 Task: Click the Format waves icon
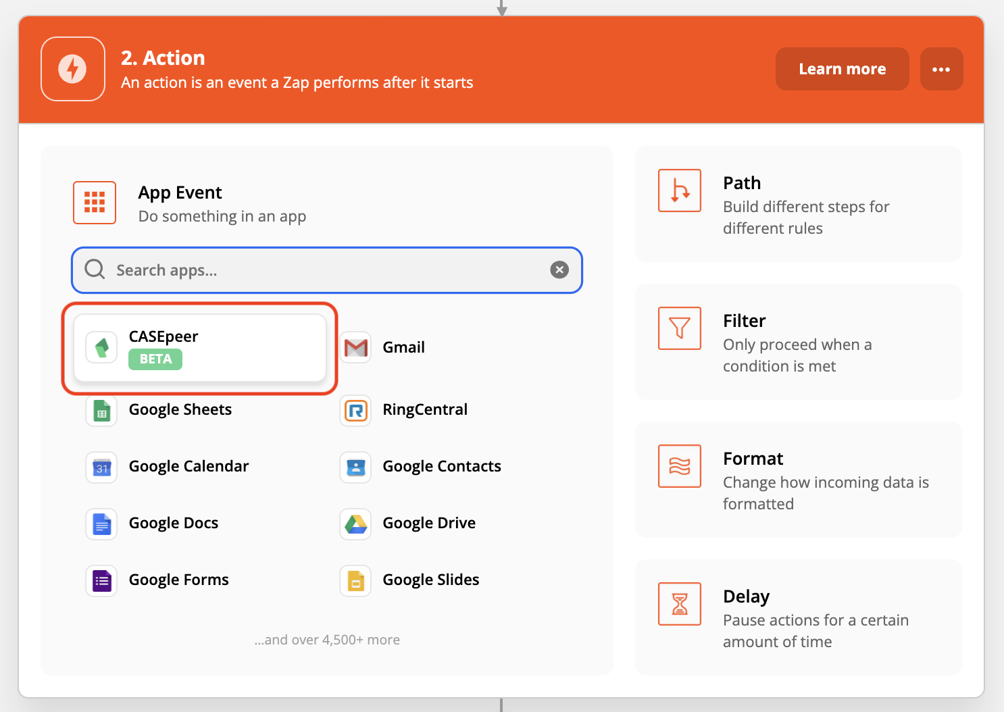(x=680, y=466)
